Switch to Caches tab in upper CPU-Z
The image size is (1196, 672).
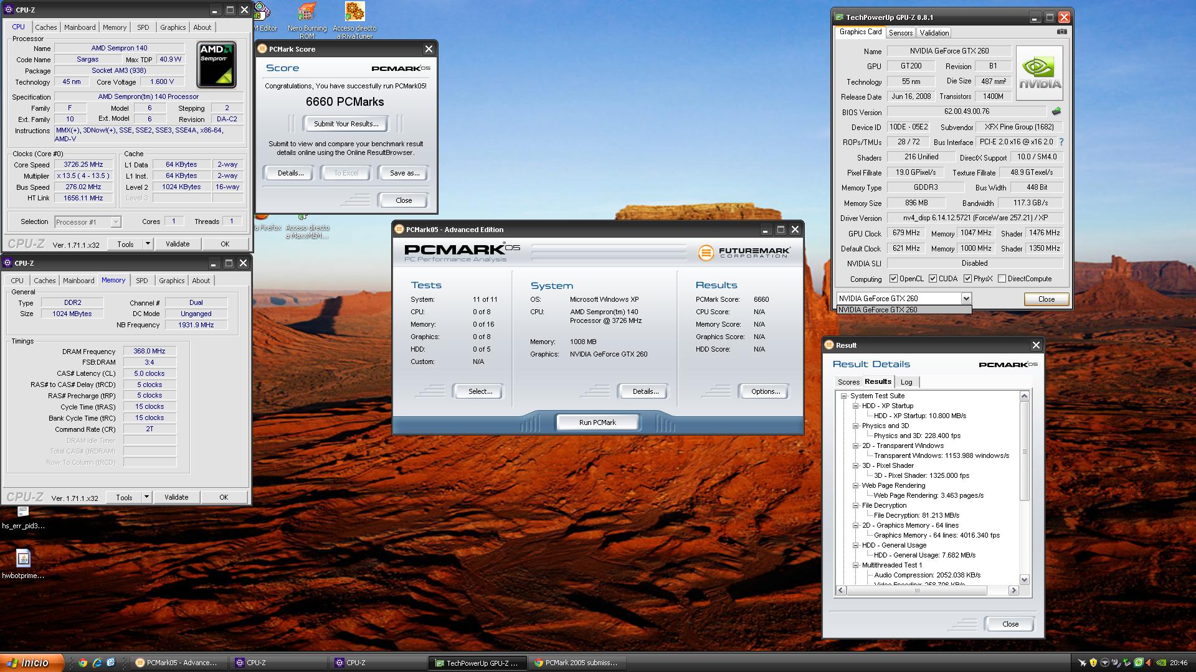pyautogui.click(x=45, y=27)
